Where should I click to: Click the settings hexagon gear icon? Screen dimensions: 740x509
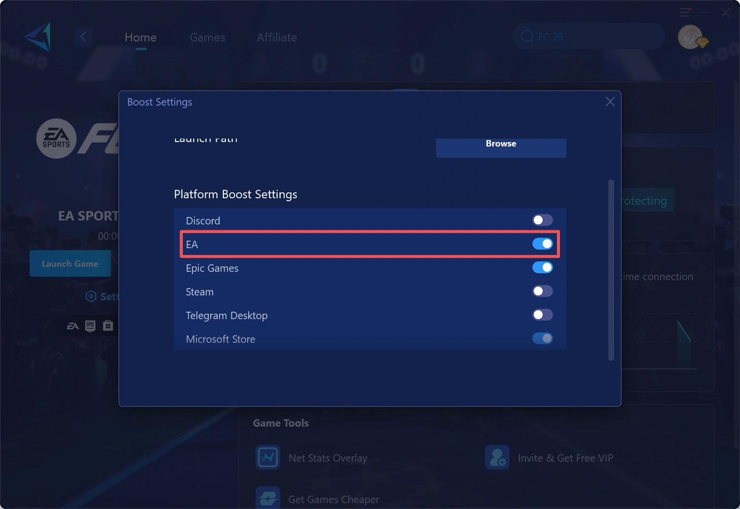click(x=91, y=296)
